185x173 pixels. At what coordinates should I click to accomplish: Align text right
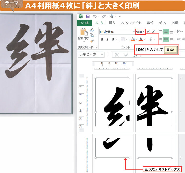coord(171,39)
